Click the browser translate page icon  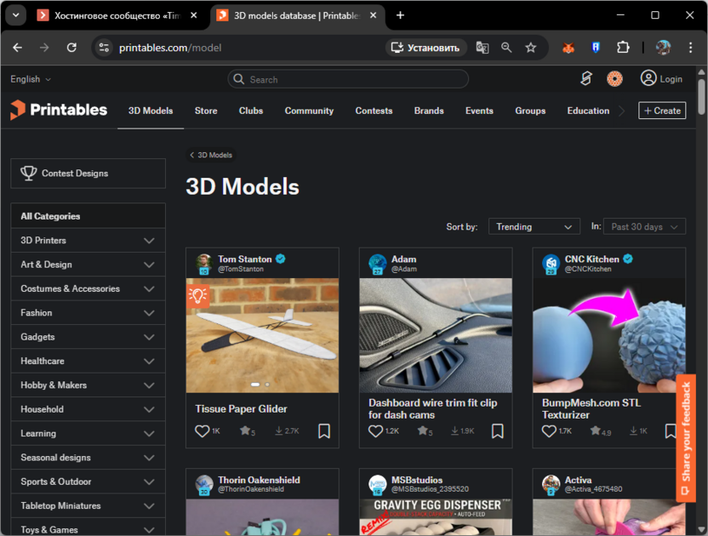click(482, 48)
